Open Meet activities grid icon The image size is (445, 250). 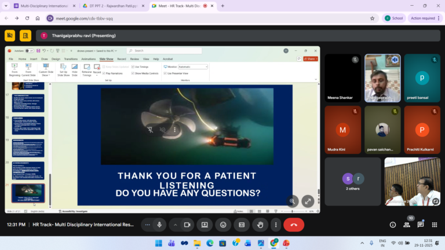coord(435,225)
